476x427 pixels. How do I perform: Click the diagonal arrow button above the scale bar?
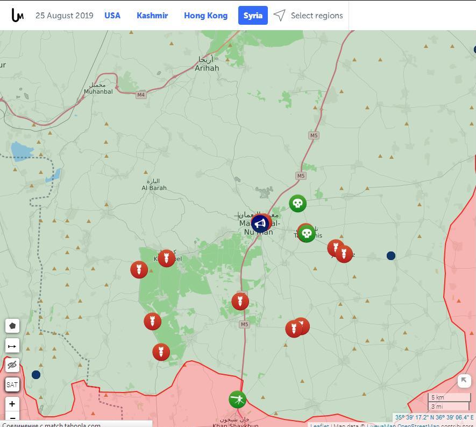pyautogui.click(x=464, y=381)
